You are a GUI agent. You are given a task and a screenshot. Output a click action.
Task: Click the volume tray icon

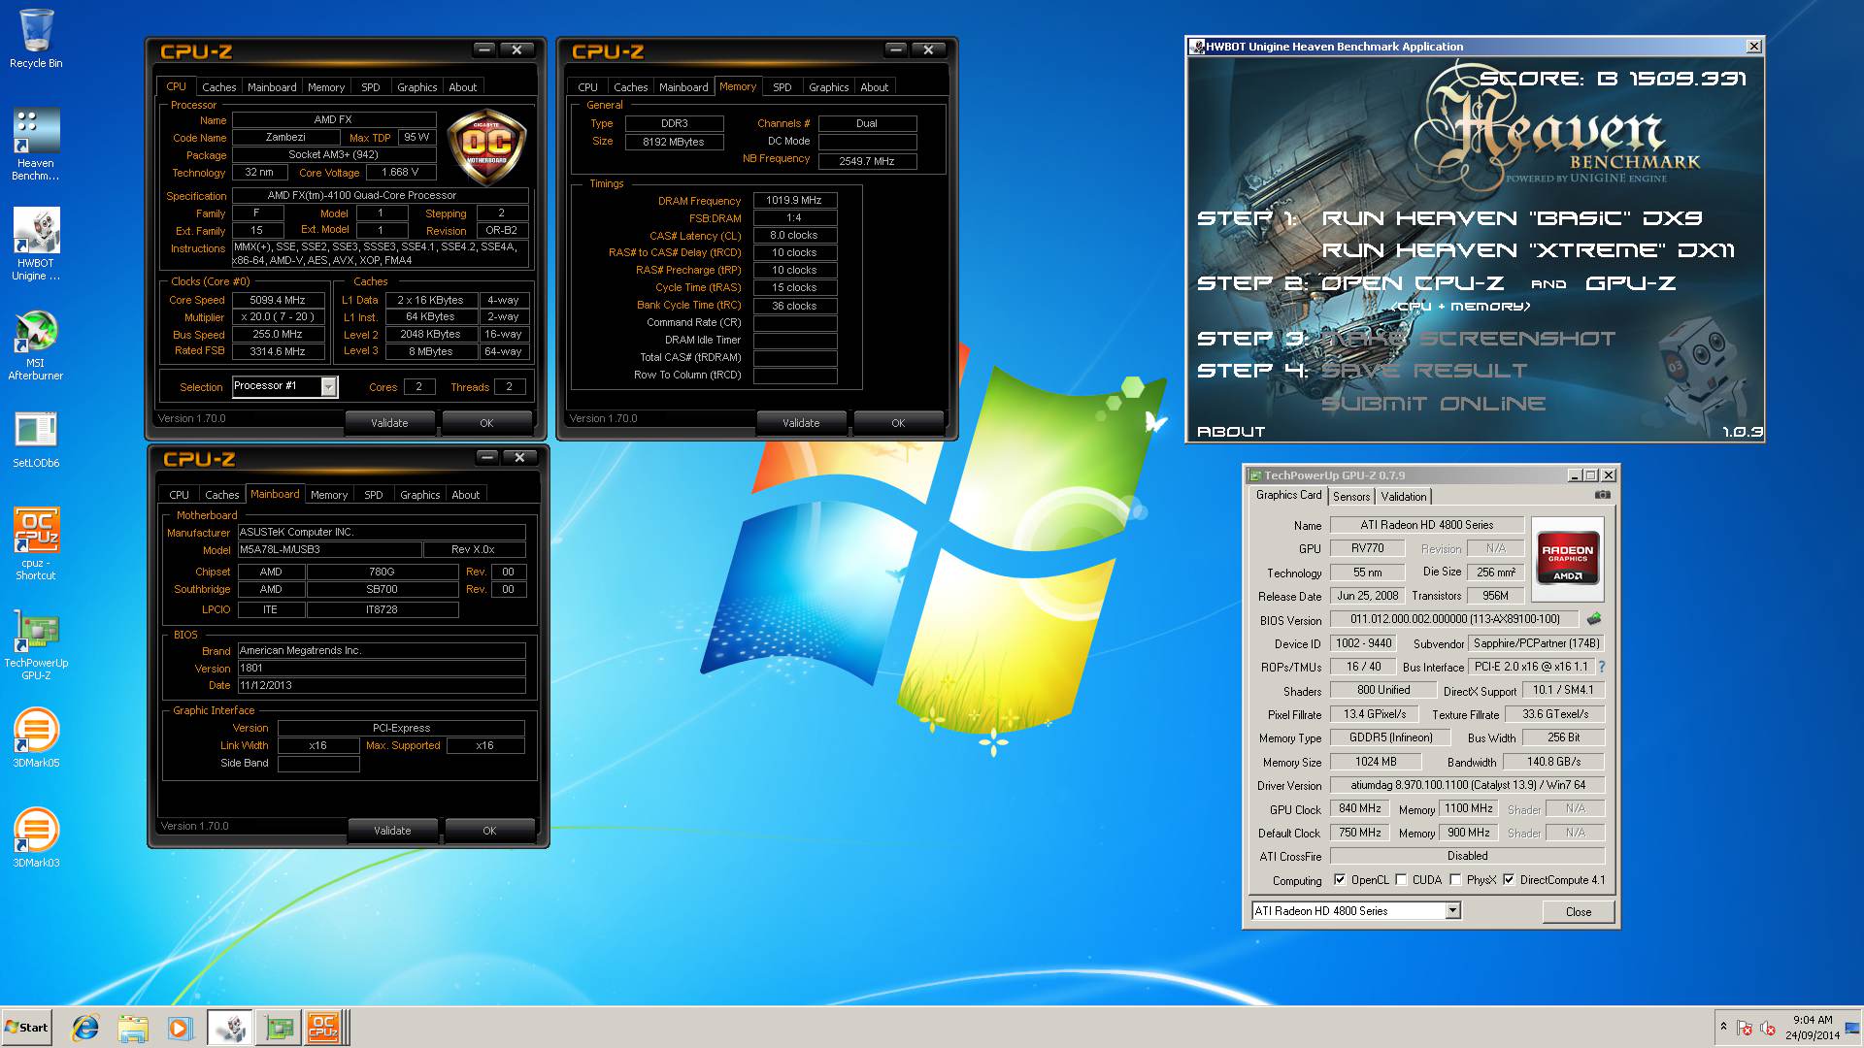coord(1768,1029)
